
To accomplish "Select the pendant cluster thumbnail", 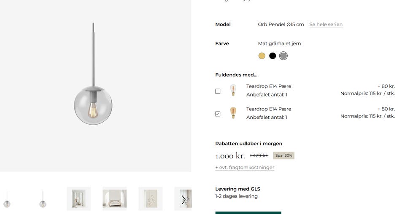I will coord(150,198).
